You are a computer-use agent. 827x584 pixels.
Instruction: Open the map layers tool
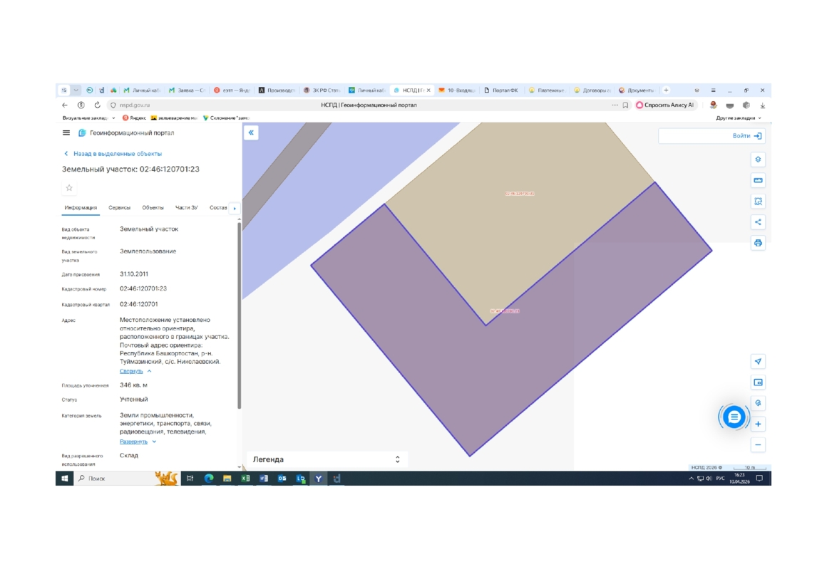pyautogui.click(x=758, y=160)
